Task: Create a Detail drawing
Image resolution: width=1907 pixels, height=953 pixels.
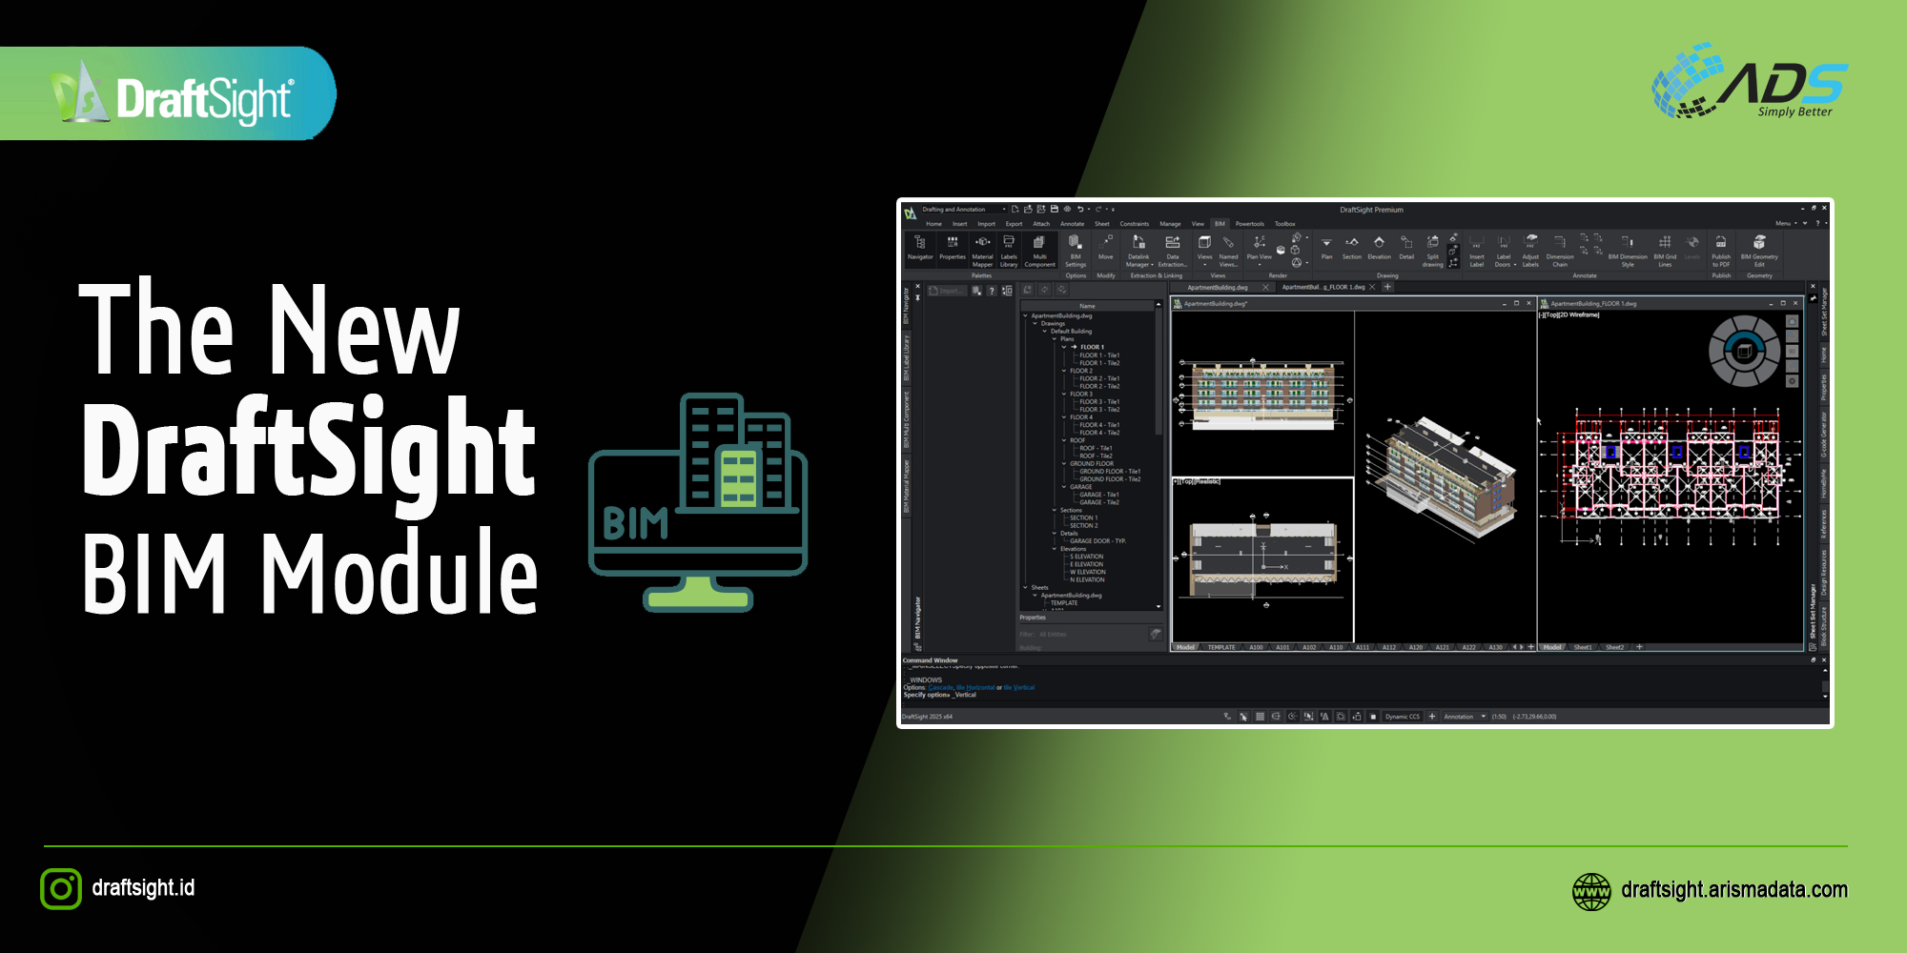Action: (1406, 247)
